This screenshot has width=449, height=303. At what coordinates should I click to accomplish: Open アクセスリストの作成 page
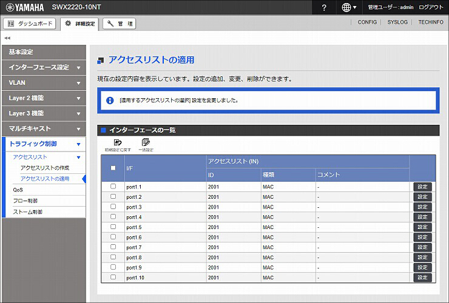(45, 168)
